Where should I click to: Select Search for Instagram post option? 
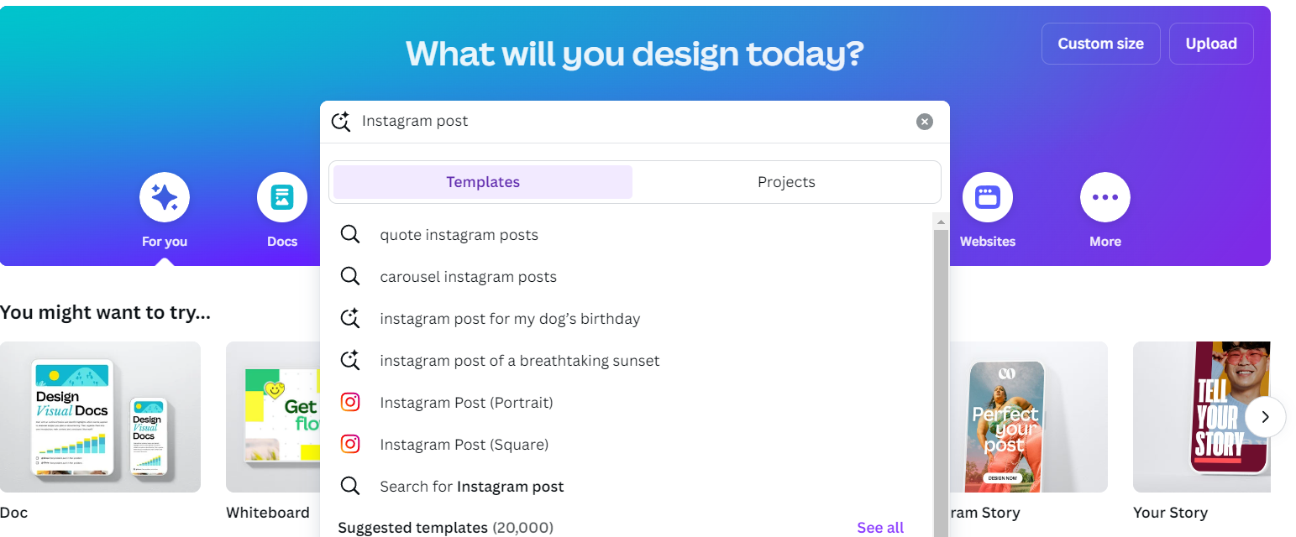point(472,486)
